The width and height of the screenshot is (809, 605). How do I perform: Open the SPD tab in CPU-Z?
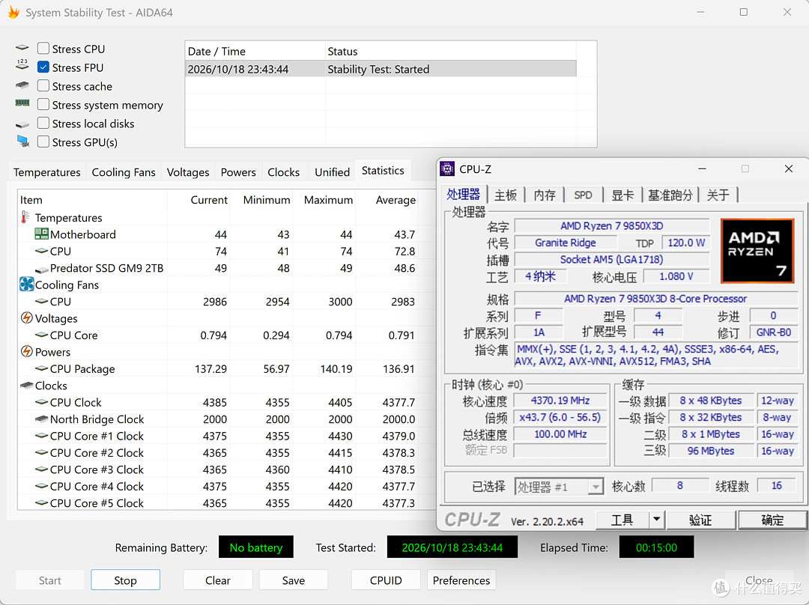tap(583, 195)
